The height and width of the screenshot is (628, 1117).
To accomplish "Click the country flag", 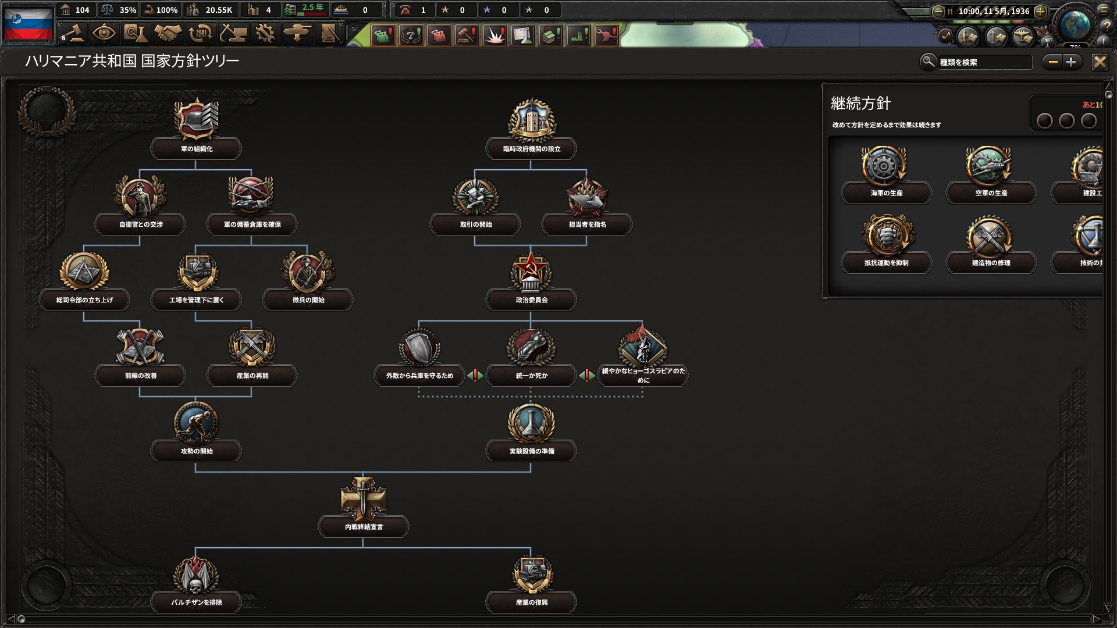I will point(29,23).
